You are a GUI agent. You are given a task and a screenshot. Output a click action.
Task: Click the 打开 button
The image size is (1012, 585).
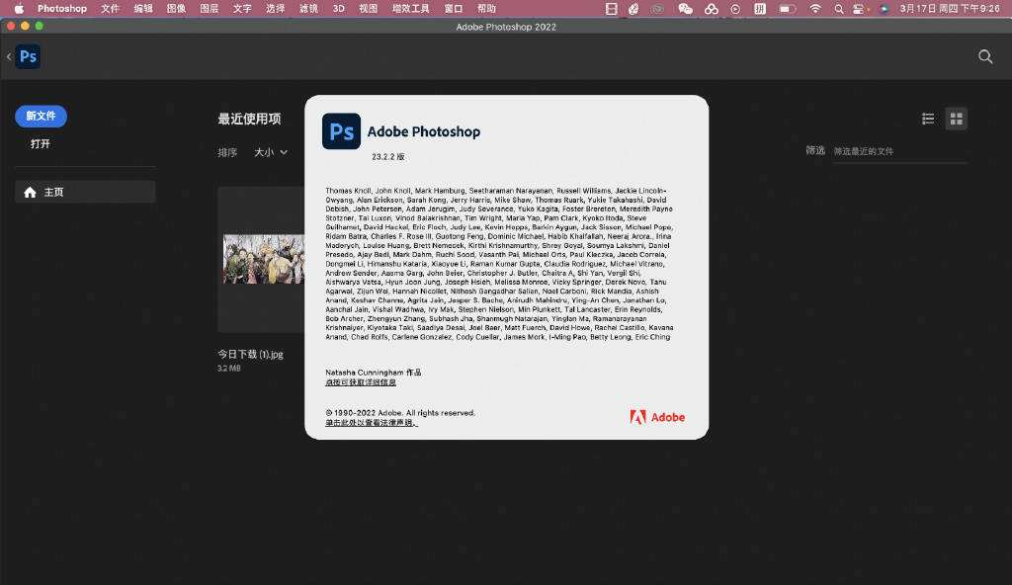pos(40,144)
